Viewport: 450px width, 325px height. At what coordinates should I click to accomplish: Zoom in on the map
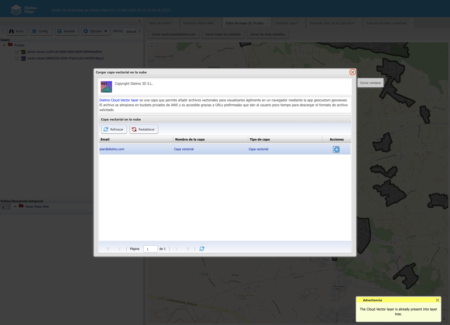click(152, 47)
